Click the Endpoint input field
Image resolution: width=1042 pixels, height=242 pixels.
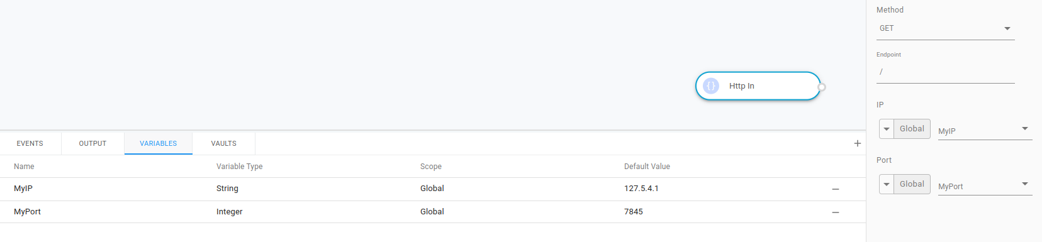(x=946, y=72)
